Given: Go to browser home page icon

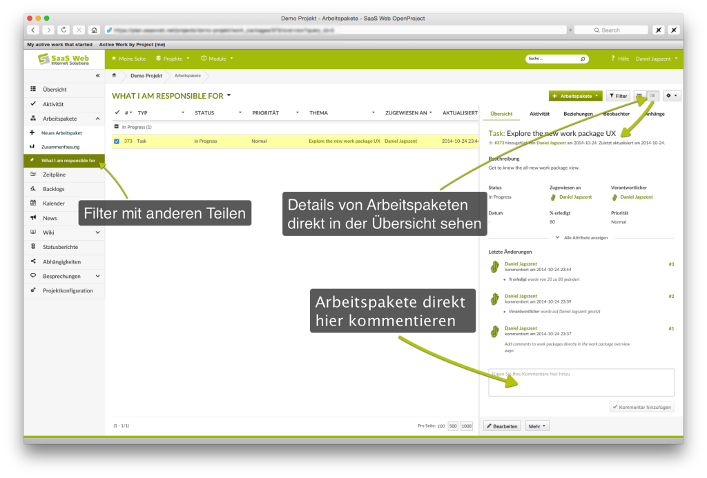Looking at the screenshot, I should pos(94,30).
